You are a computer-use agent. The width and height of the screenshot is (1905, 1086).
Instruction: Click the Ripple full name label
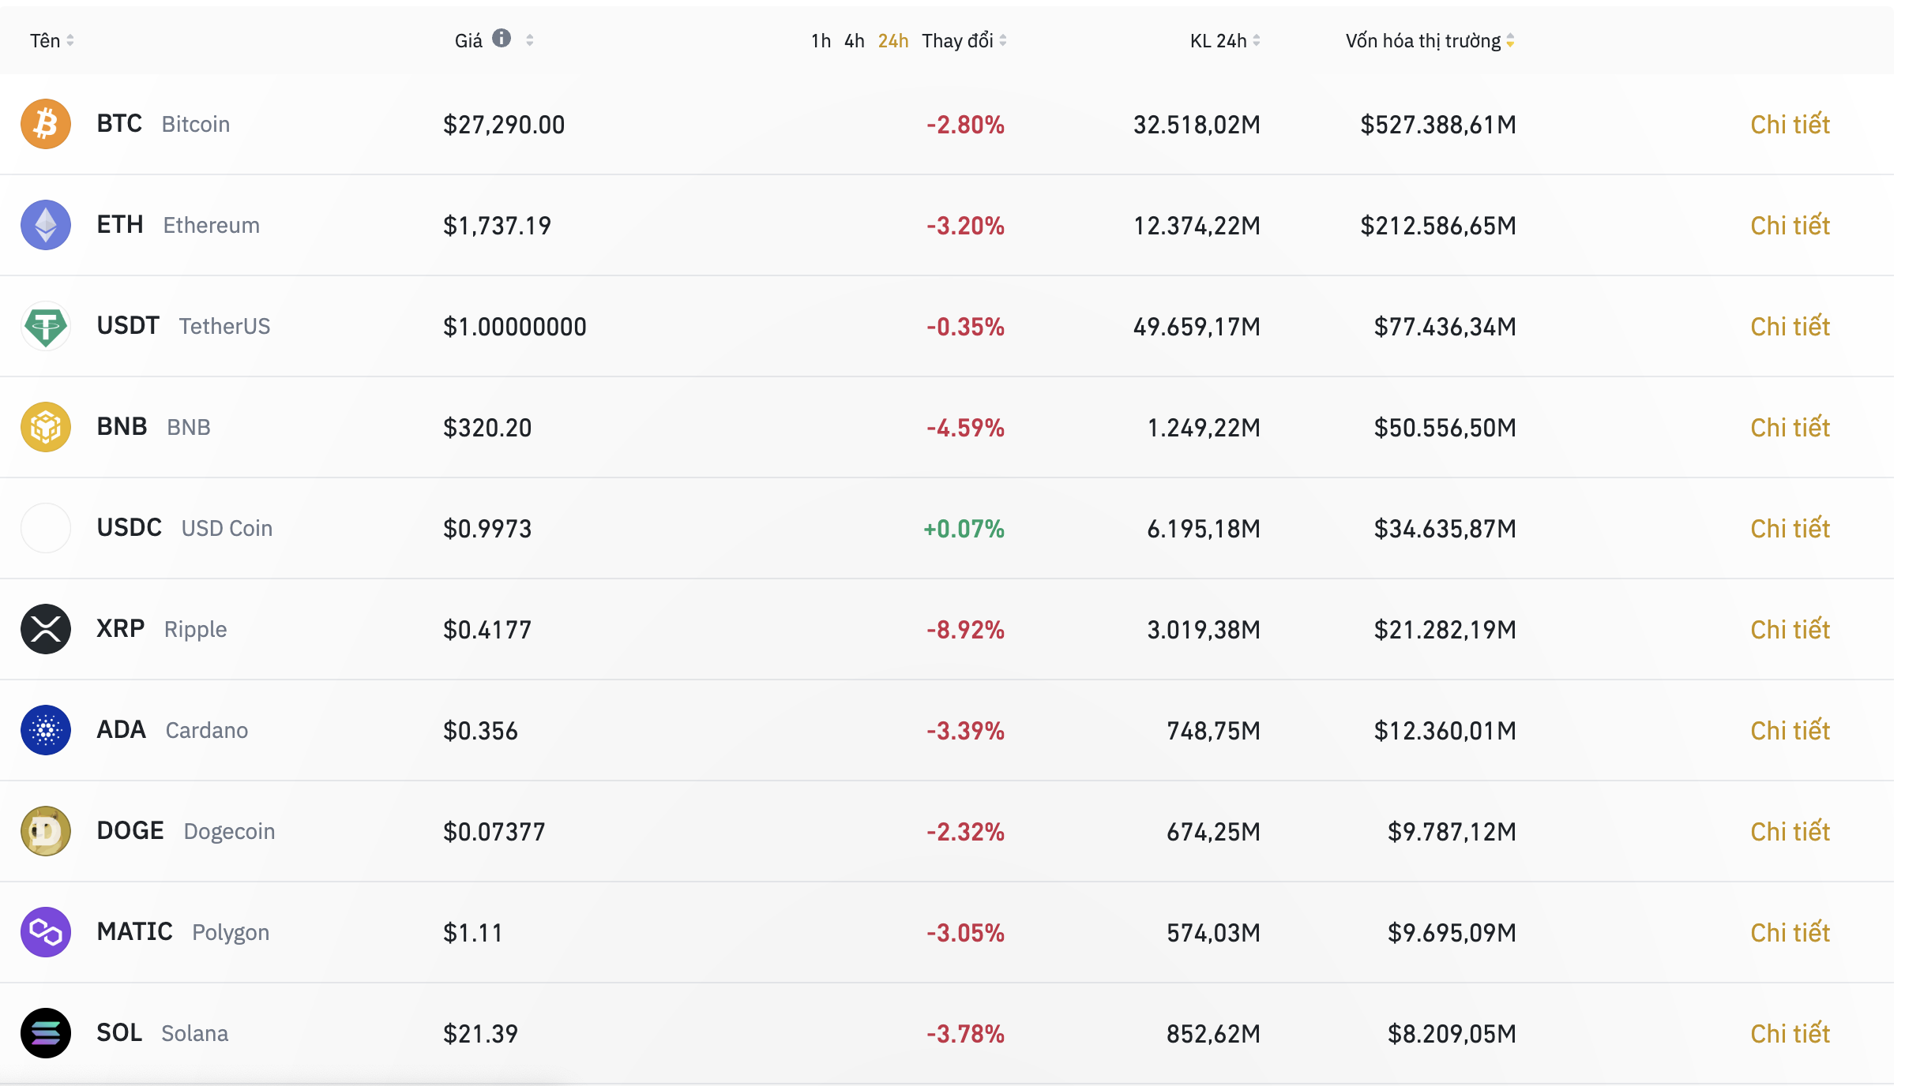[195, 630]
